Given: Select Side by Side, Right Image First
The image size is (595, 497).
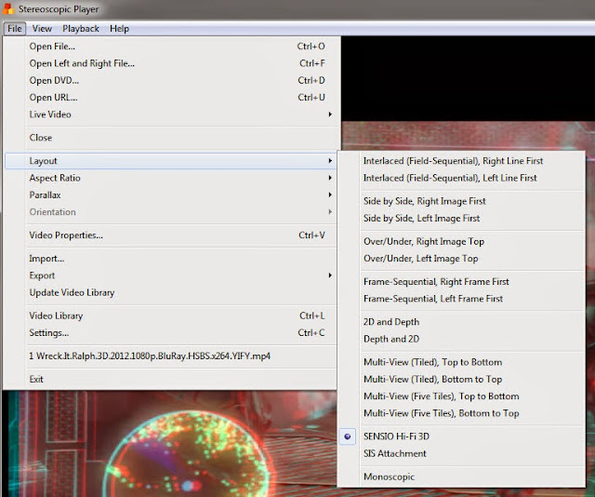Looking at the screenshot, I should coord(461,201).
